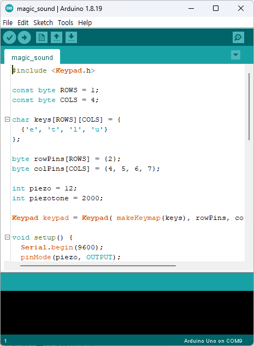Open the Help menu
The image size is (254, 346).
tap(85, 23)
